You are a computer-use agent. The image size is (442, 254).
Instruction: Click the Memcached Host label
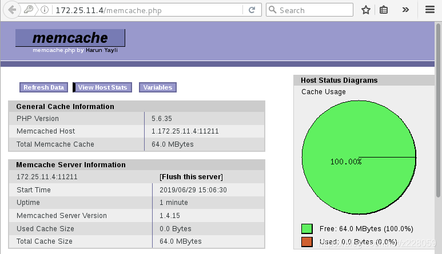click(46, 131)
